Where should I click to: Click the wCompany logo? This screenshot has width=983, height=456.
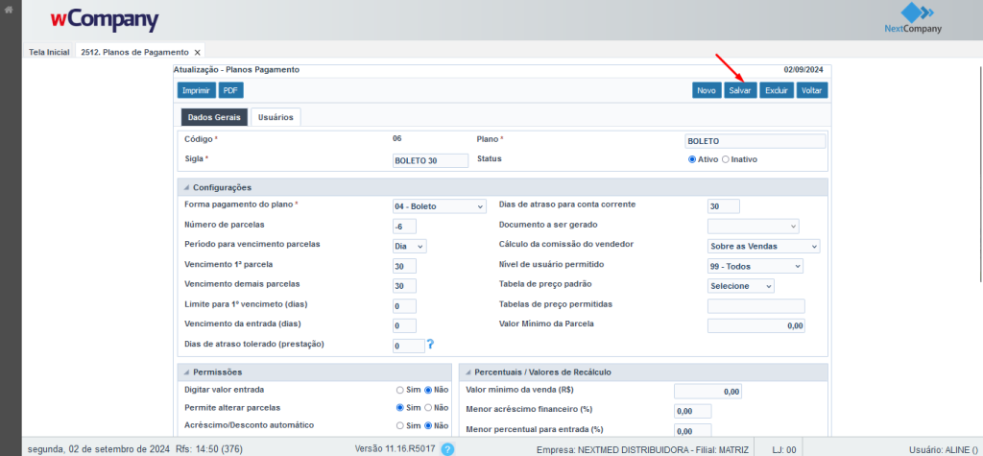pyautogui.click(x=105, y=20)
